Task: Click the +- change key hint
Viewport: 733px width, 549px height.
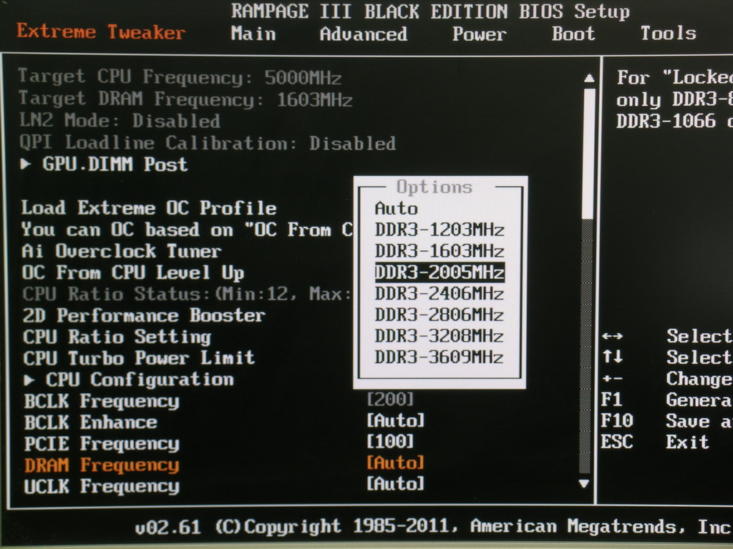Action: [612, 379]
